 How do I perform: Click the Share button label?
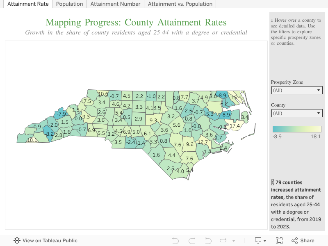coord(307,241)
